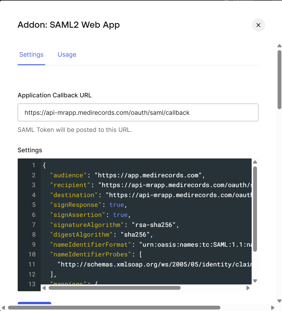The image size is (282, 311).
Task: Click the code editor's vertical scrollbar thumb
Action: tap(255, 209)
